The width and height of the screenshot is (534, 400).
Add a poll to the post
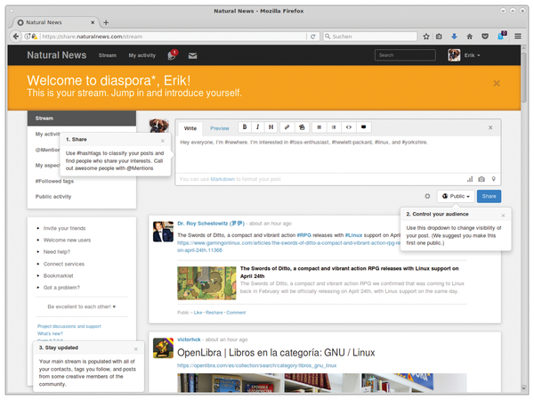470,179
